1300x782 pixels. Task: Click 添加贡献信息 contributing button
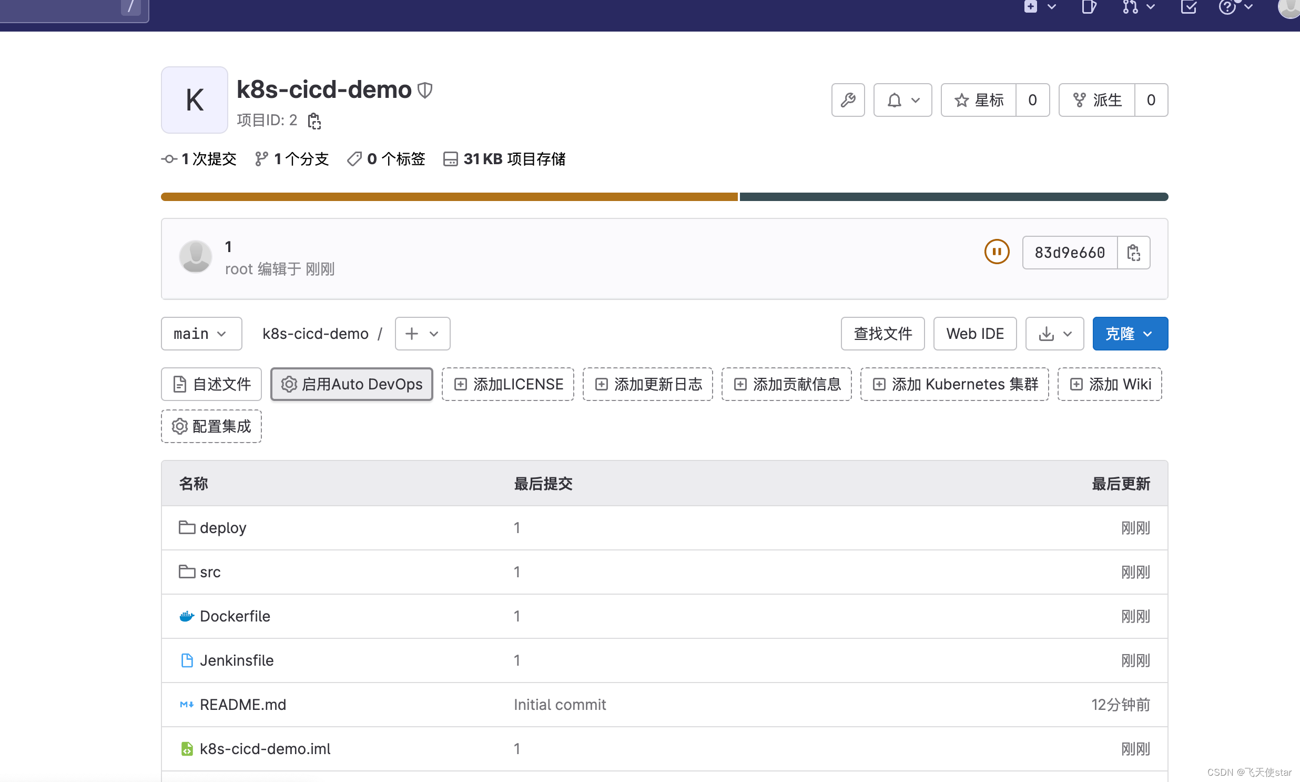(x=786, y=384)
